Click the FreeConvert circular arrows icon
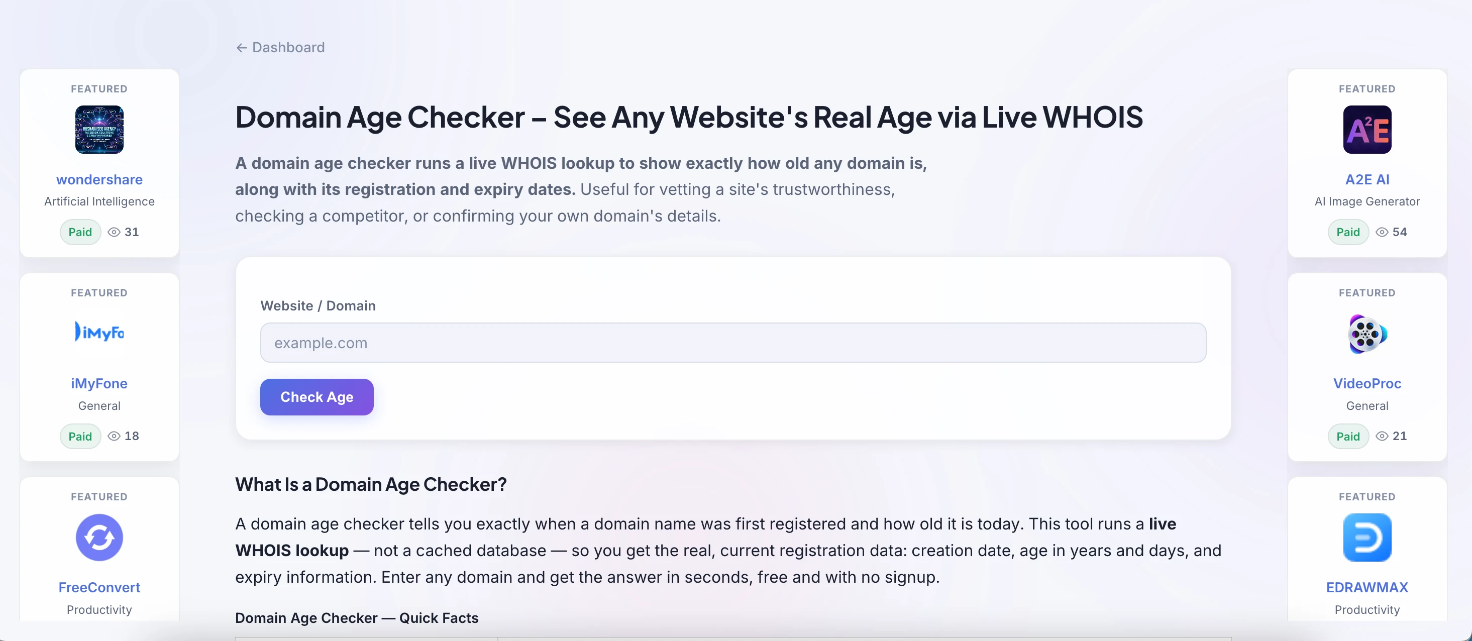This screenshot has height=641, width=1472. point(99,538)
